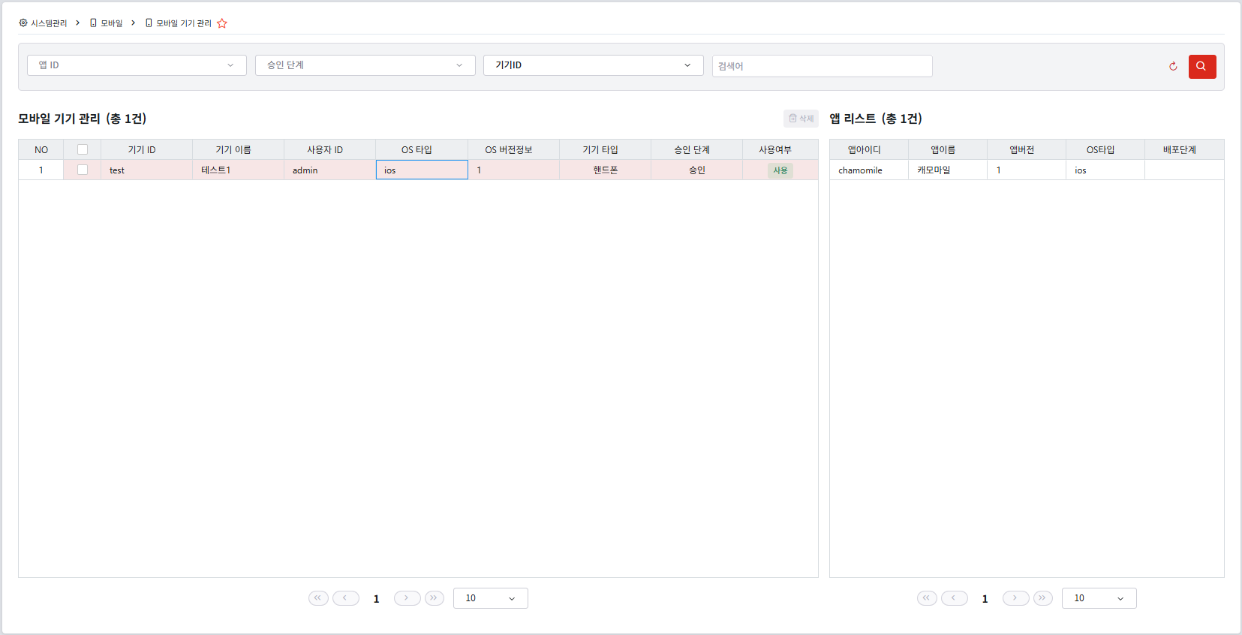This screenshot has height=635, width=1242.
Task: Click the 검색어 search input field
Action: pos(822,66)
